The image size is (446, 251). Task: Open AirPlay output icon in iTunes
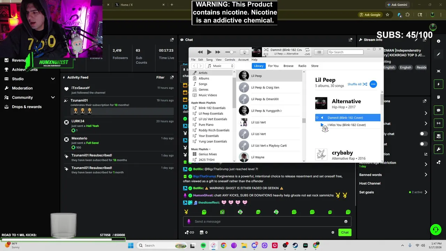click(245, 52)
